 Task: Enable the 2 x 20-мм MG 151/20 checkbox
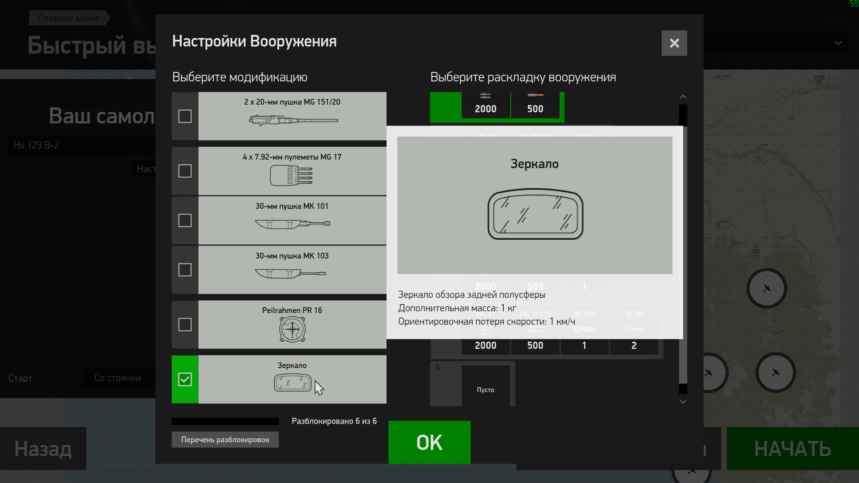tap(185, 116)
